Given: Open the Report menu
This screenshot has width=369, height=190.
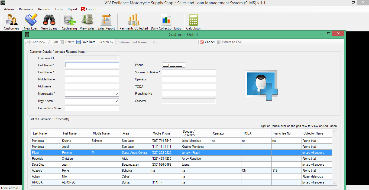Looking at the screenshot, I should [x=72, y=9].
